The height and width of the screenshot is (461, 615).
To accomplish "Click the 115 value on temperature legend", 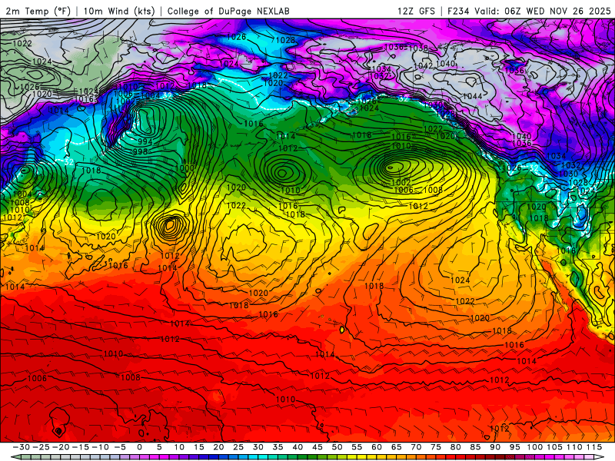I will [x=593, y=447].
